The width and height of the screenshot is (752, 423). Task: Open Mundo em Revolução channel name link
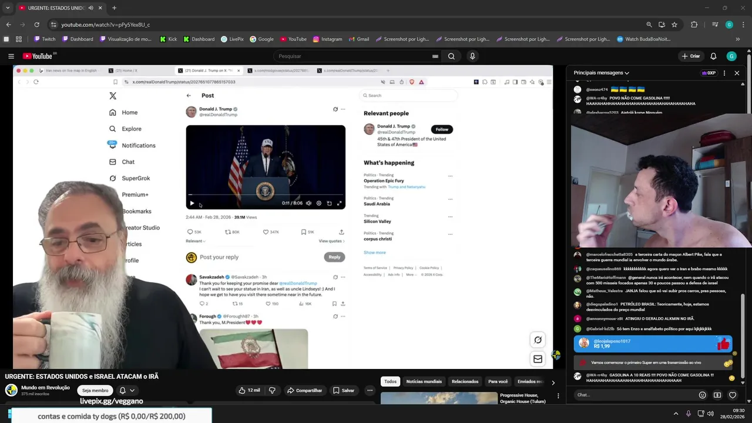click(x=45, y=388)
